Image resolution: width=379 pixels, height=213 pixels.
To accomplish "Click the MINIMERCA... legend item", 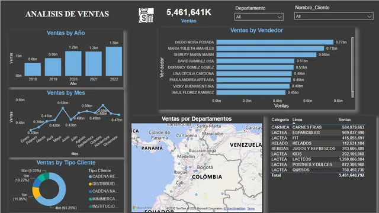I will click(104, 199).
